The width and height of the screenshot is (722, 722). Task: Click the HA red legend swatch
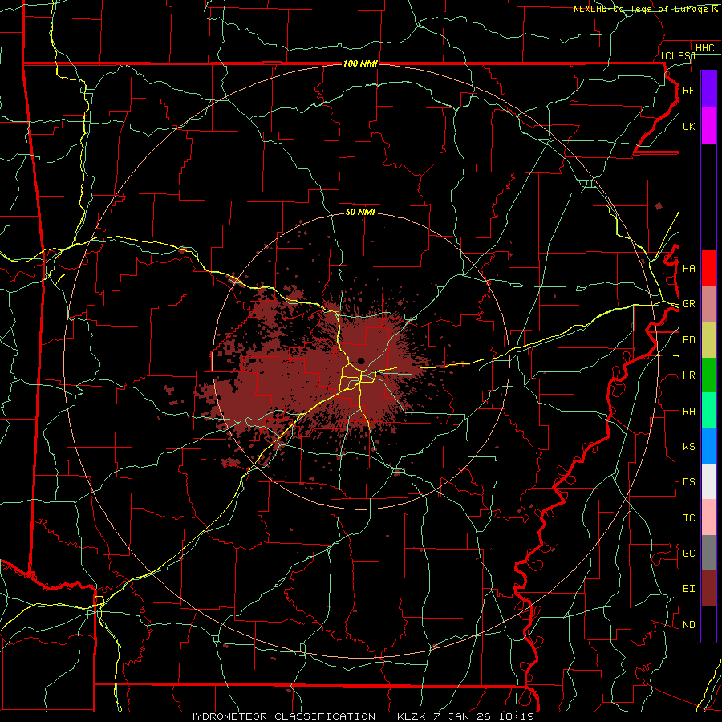click(x=708, y=268)
